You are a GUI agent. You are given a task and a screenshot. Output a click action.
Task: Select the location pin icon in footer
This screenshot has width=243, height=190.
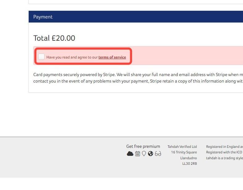(144, 154)
